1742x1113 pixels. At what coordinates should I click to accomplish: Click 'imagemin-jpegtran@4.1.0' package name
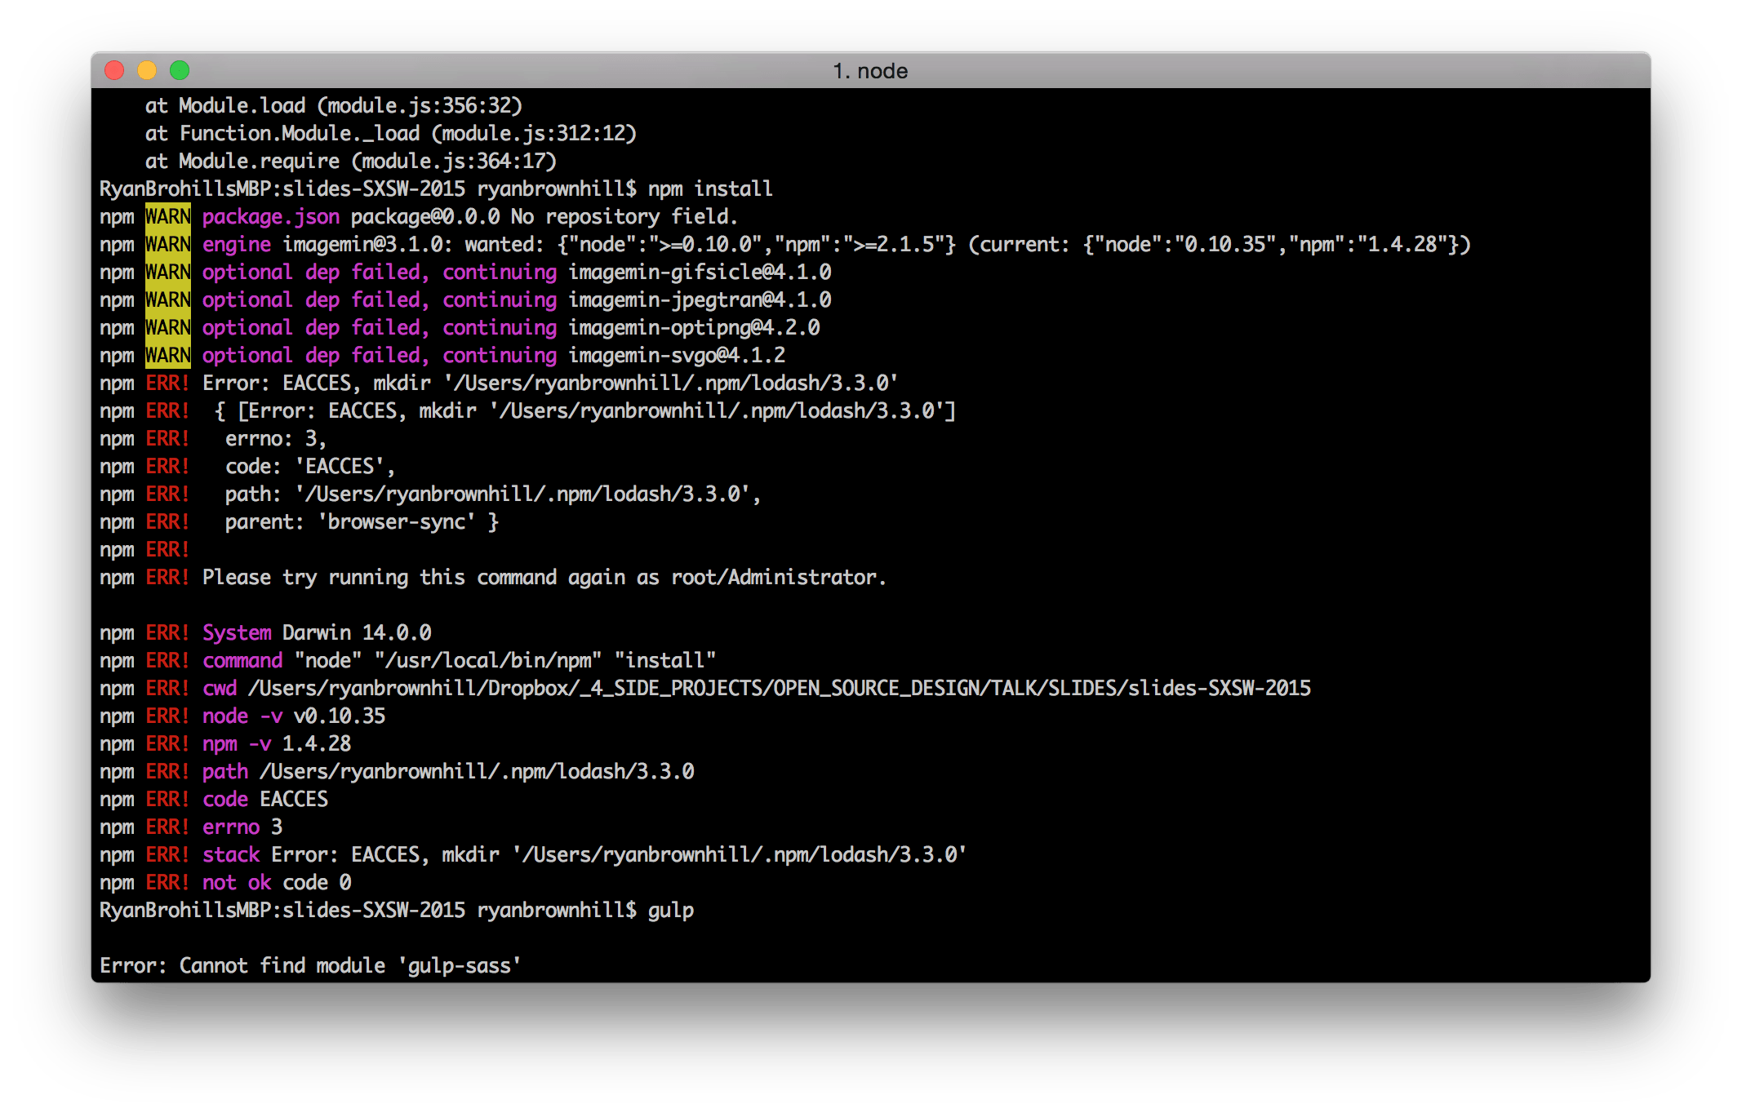coord(700,300)
